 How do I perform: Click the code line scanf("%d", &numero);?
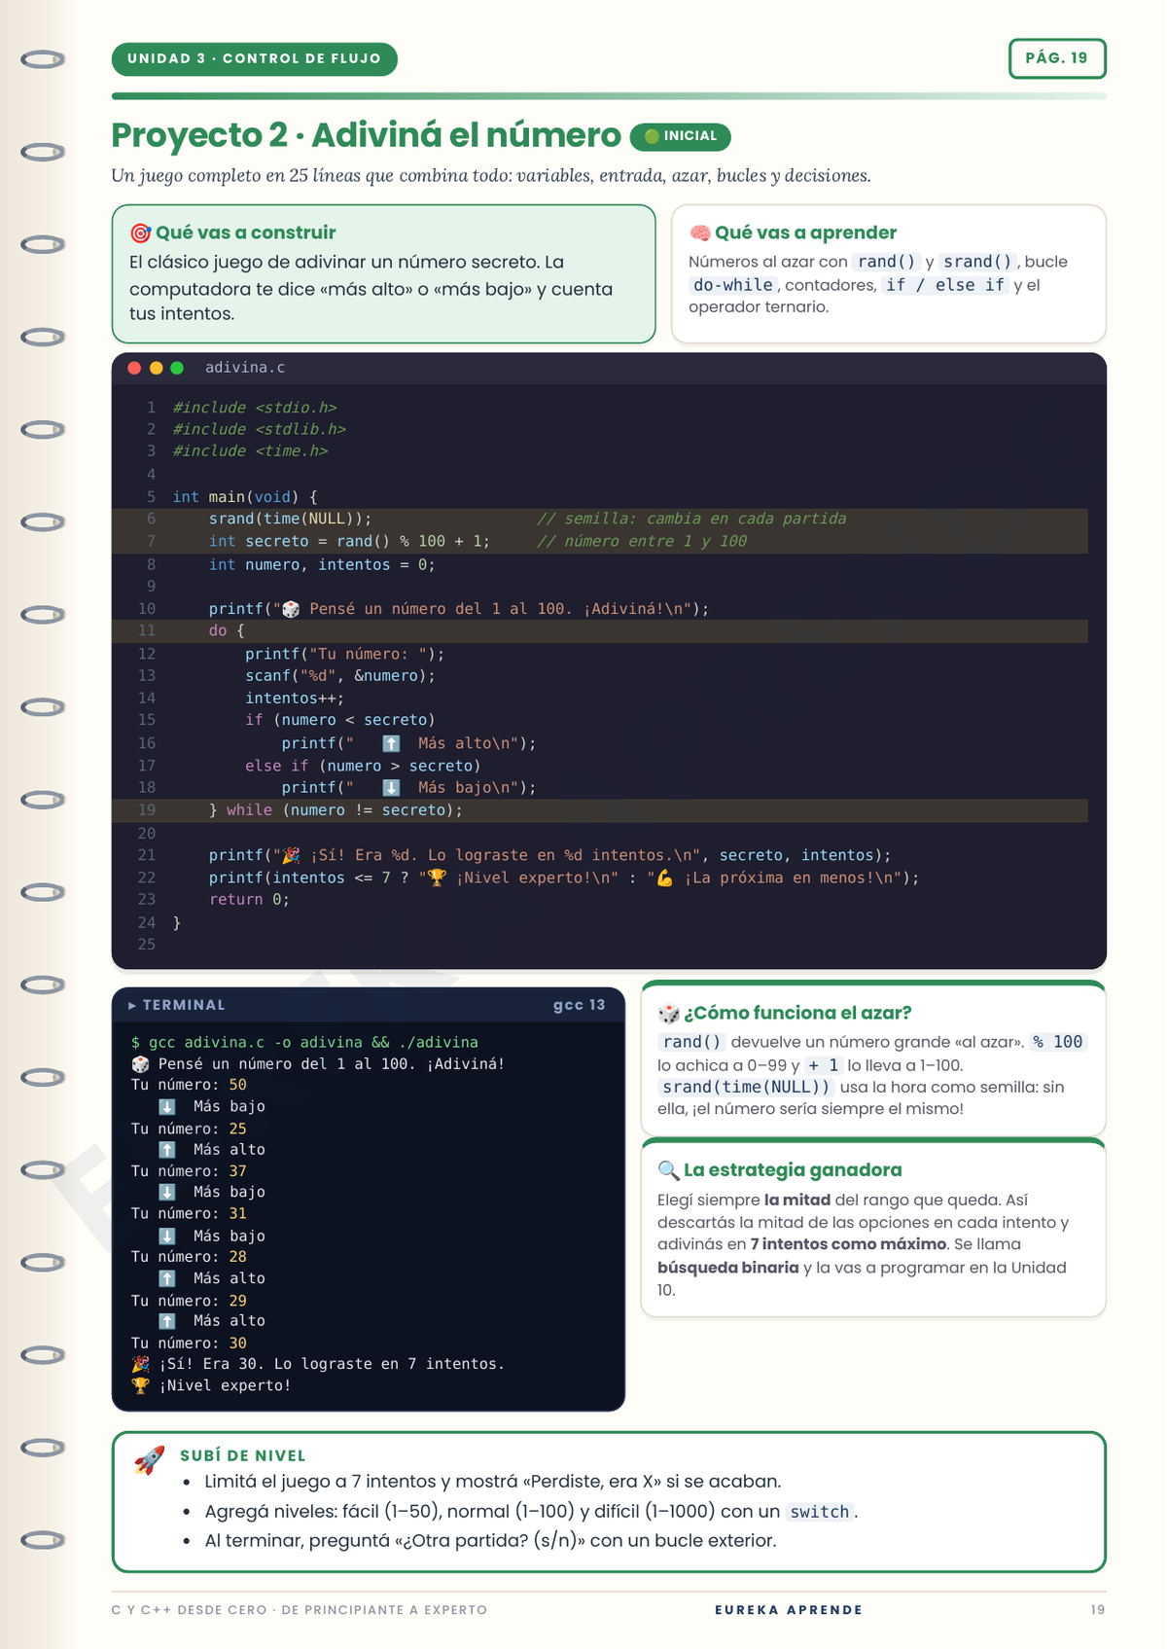click(340, 676)
